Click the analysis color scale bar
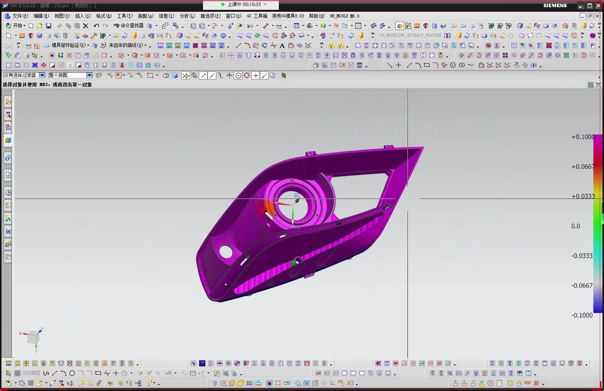604x391 pixels. (598, 224)
